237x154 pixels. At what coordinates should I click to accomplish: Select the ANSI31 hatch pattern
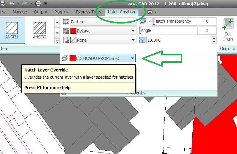pyautogui.click(x=12, y=31)
